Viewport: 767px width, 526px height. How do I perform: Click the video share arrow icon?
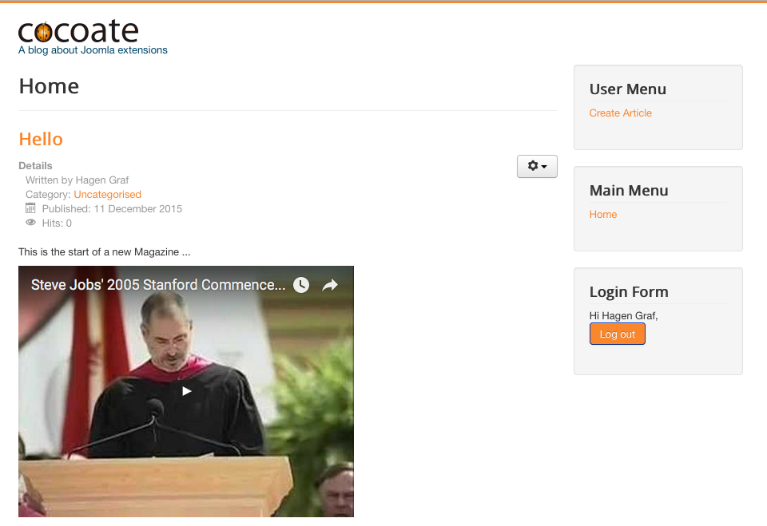coord(330,285)
